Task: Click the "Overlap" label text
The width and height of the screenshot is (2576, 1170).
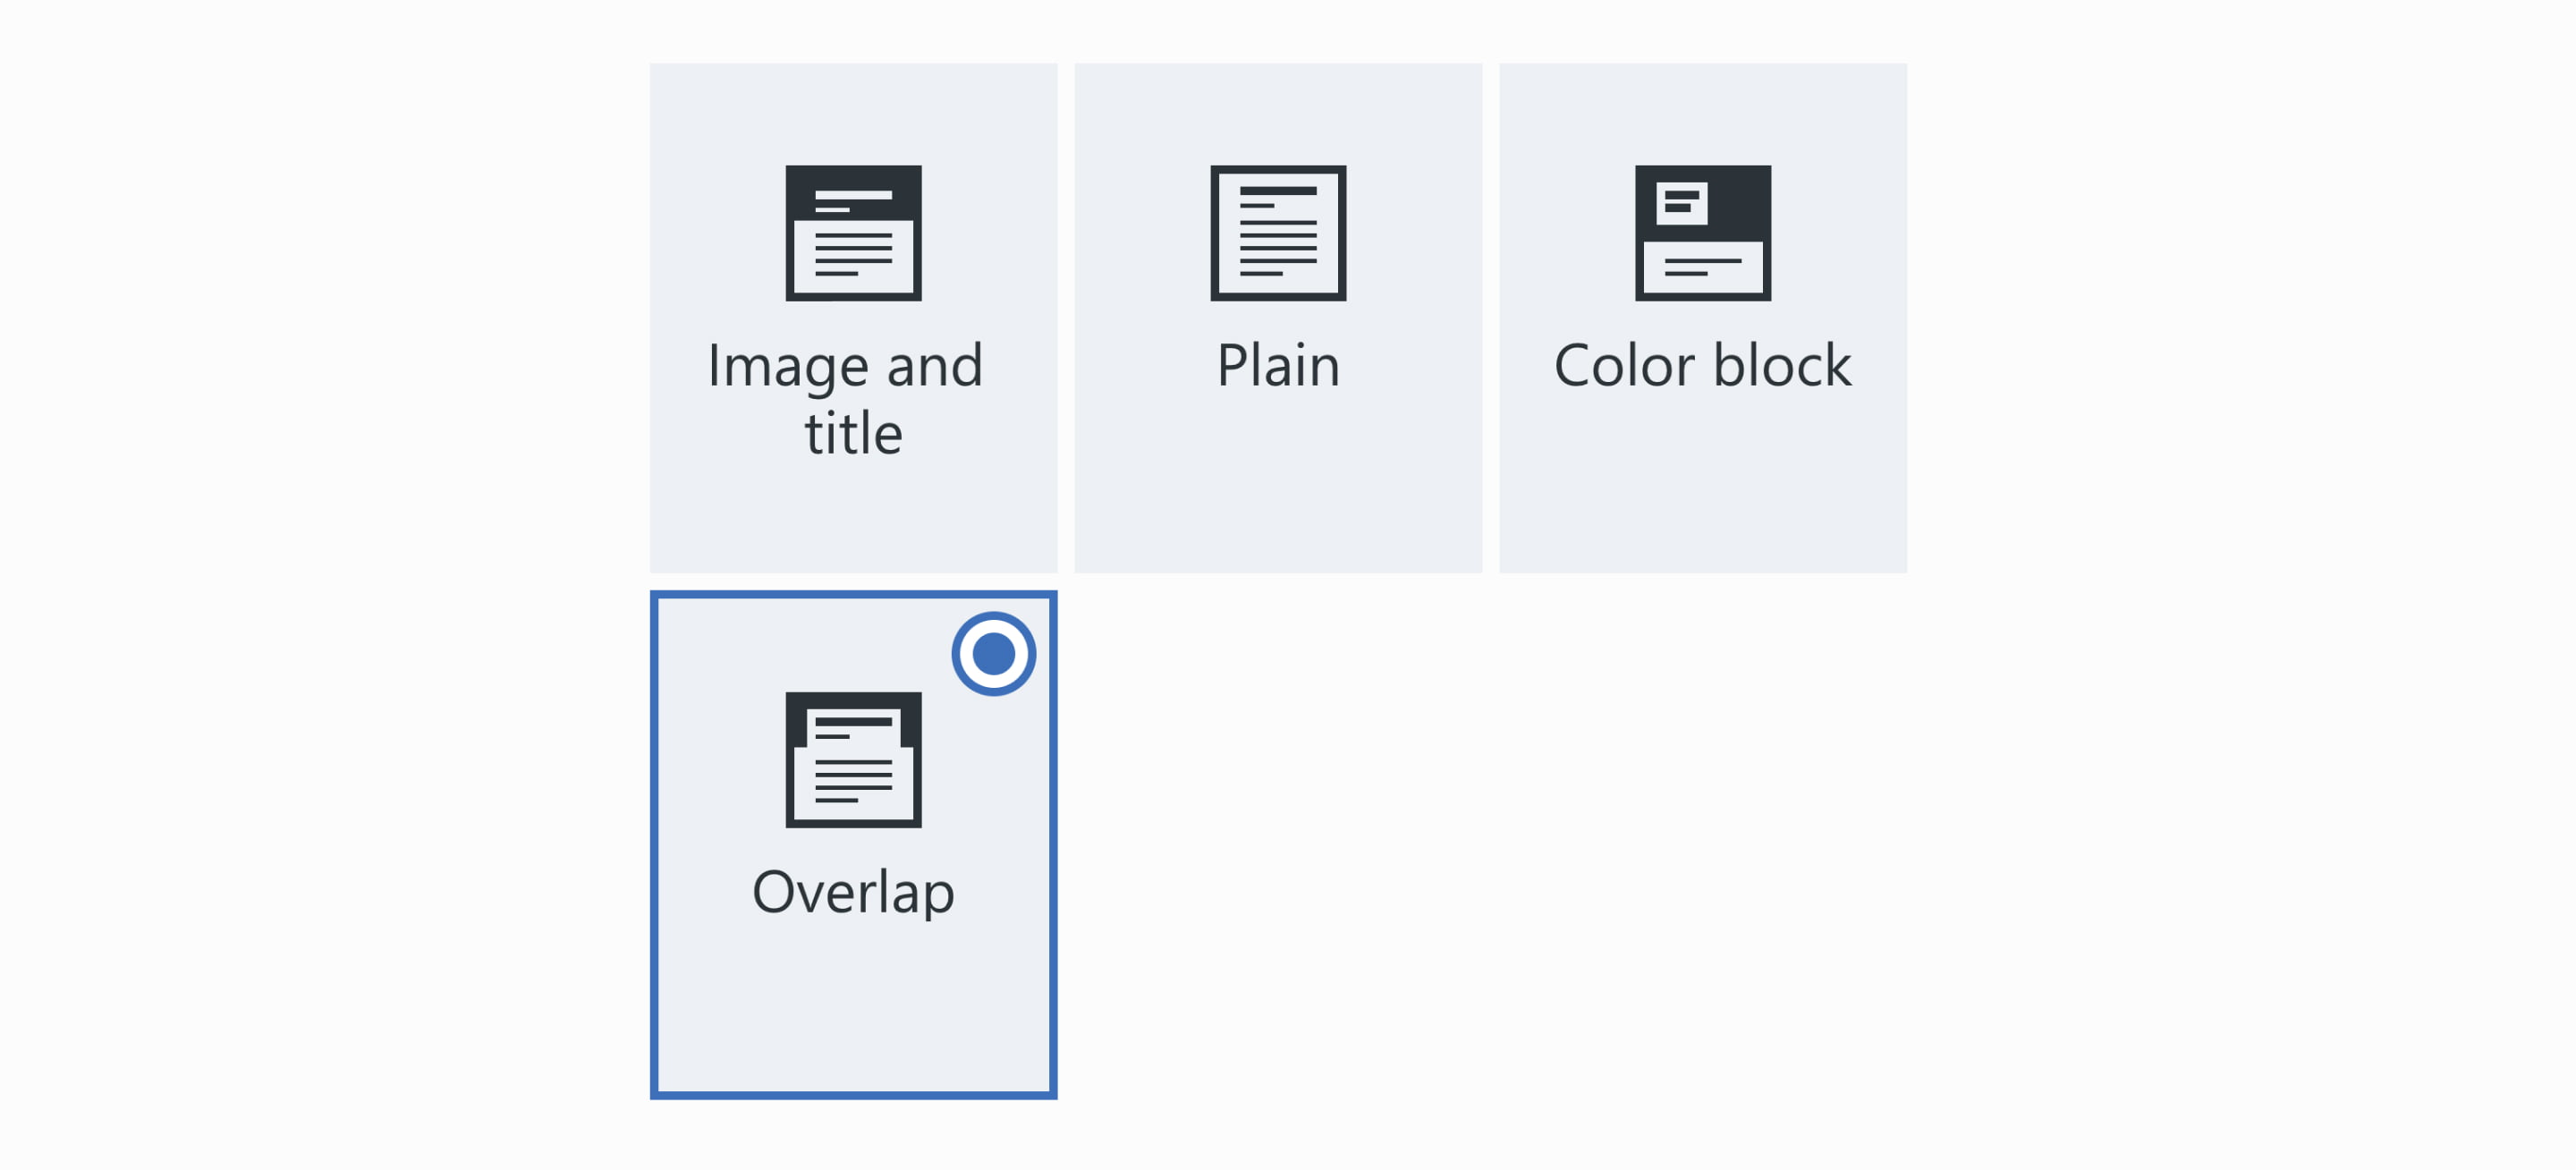Action: click(853, 892)
